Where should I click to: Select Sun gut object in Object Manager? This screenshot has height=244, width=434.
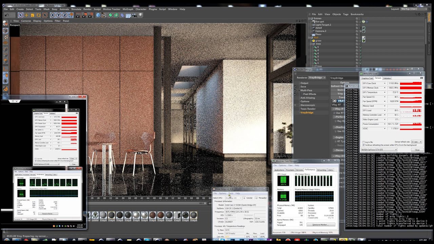[x=320, y=22]
